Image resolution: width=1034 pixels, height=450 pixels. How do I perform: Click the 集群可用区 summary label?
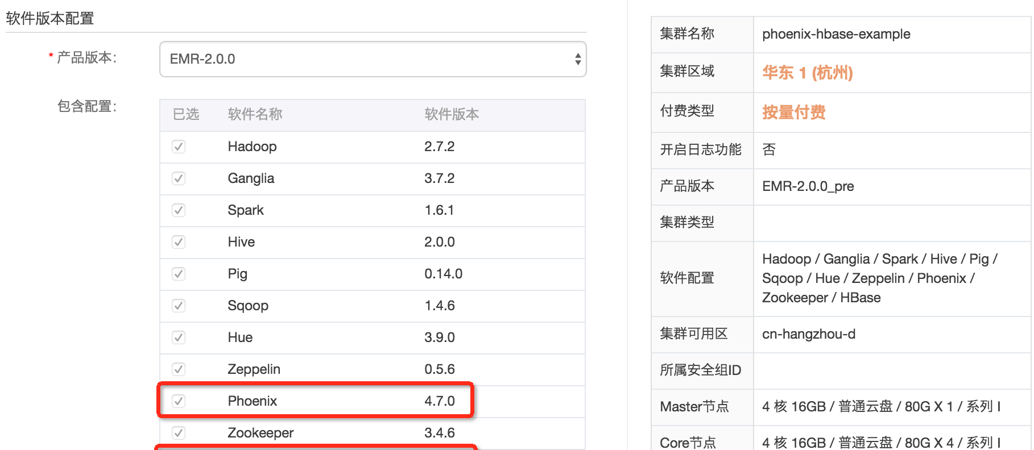point(694,334)
